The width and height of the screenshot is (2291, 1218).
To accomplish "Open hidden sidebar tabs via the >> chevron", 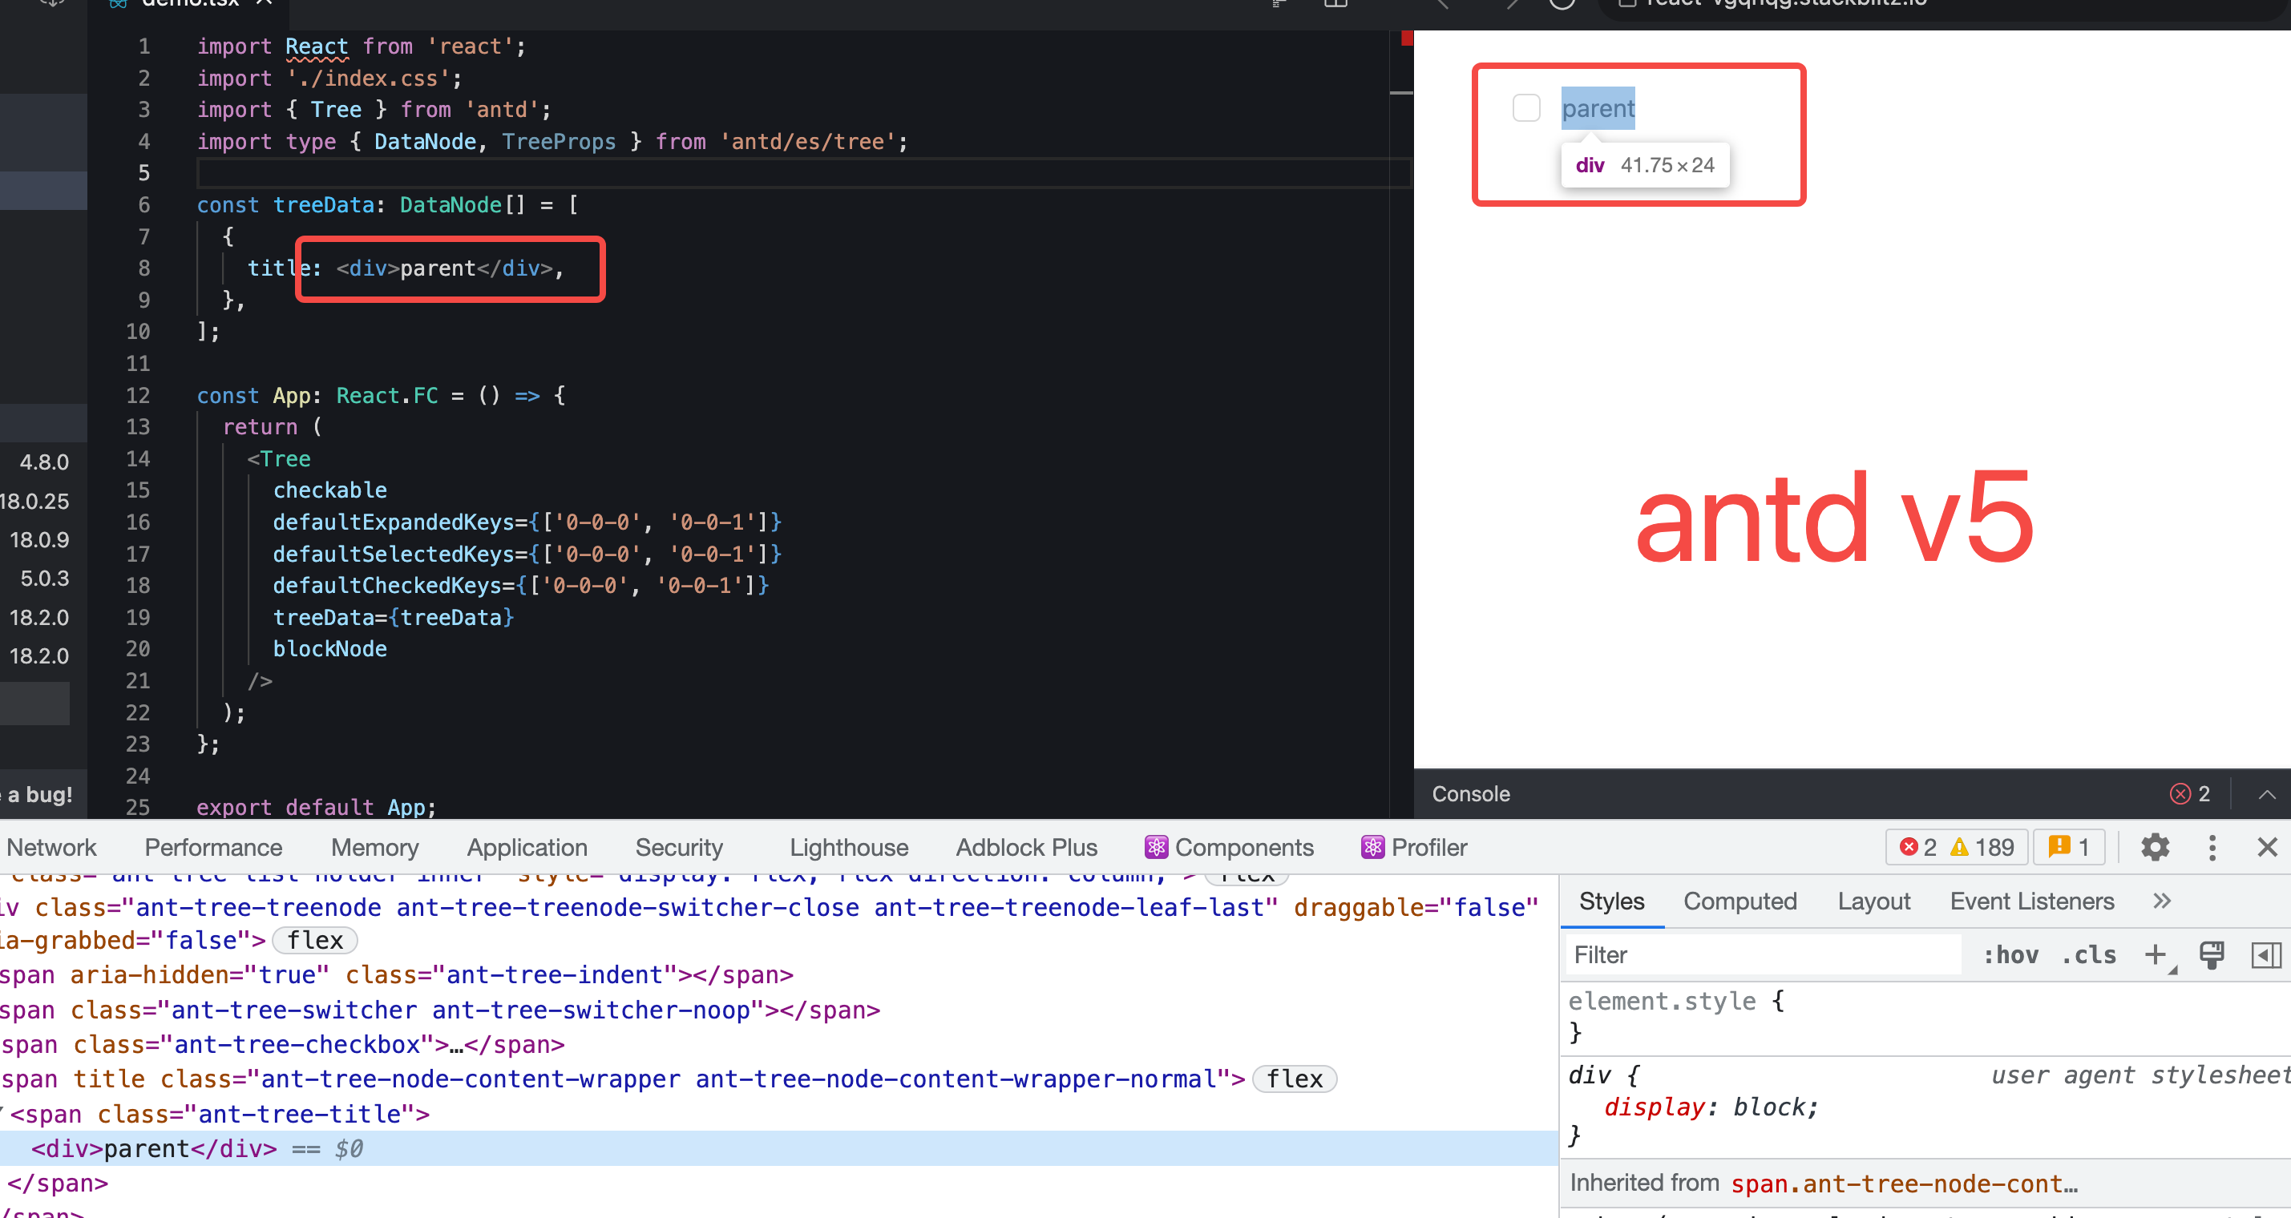I will tap(2161, 901).
